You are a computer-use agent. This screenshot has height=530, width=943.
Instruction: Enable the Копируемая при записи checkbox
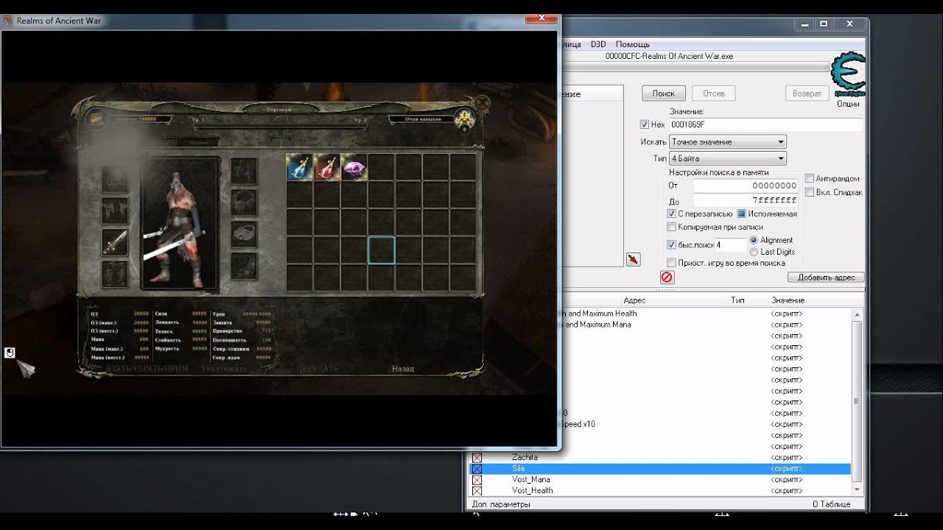pyautogui.click(x=671, y=227)
